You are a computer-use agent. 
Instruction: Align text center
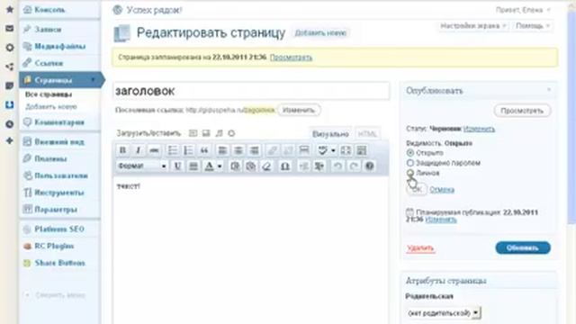pyautogui.click(x=238, y=150)
